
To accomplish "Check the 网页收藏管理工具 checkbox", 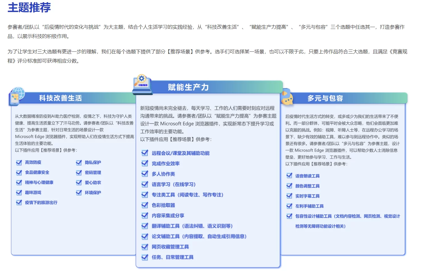I will tap(145, 247).
